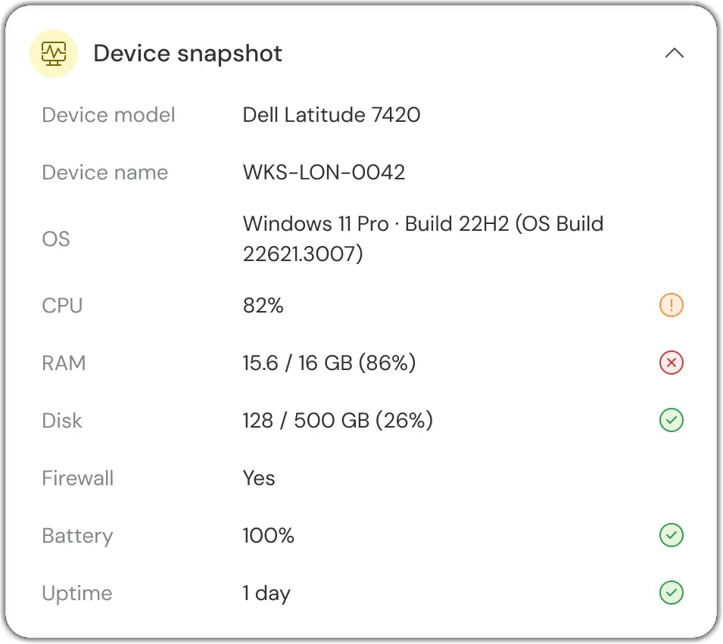This screenshot has height=644, width=723.
Task: Click the Uptime label
Action: [77, 593]
